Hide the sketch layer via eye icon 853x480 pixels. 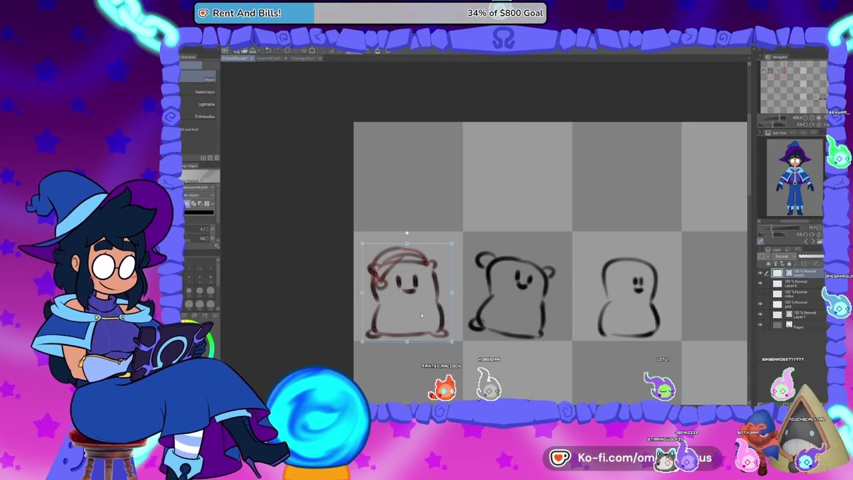760,273
